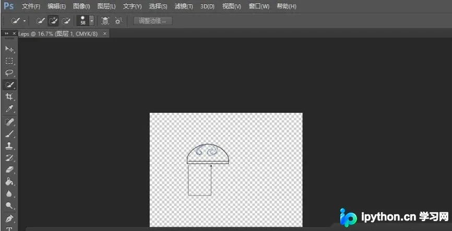Click the Photoshop Ps logo

[x=9, y=6]
